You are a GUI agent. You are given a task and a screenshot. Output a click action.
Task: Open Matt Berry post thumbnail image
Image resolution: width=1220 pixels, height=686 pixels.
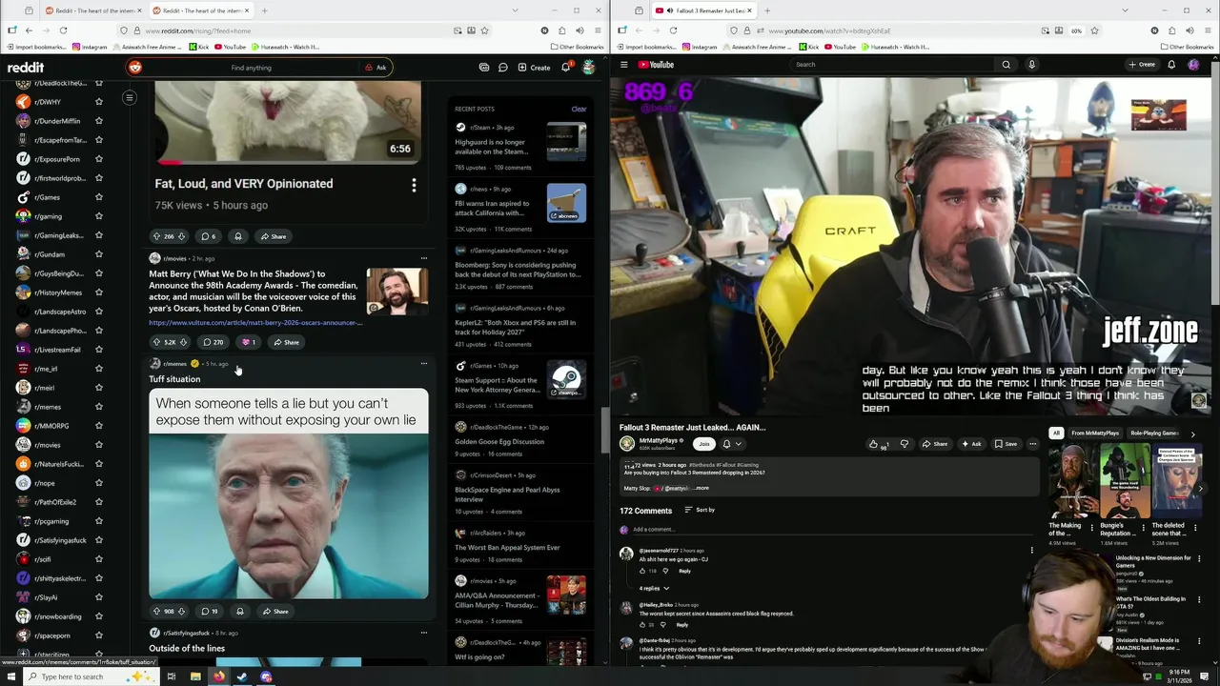397,292
